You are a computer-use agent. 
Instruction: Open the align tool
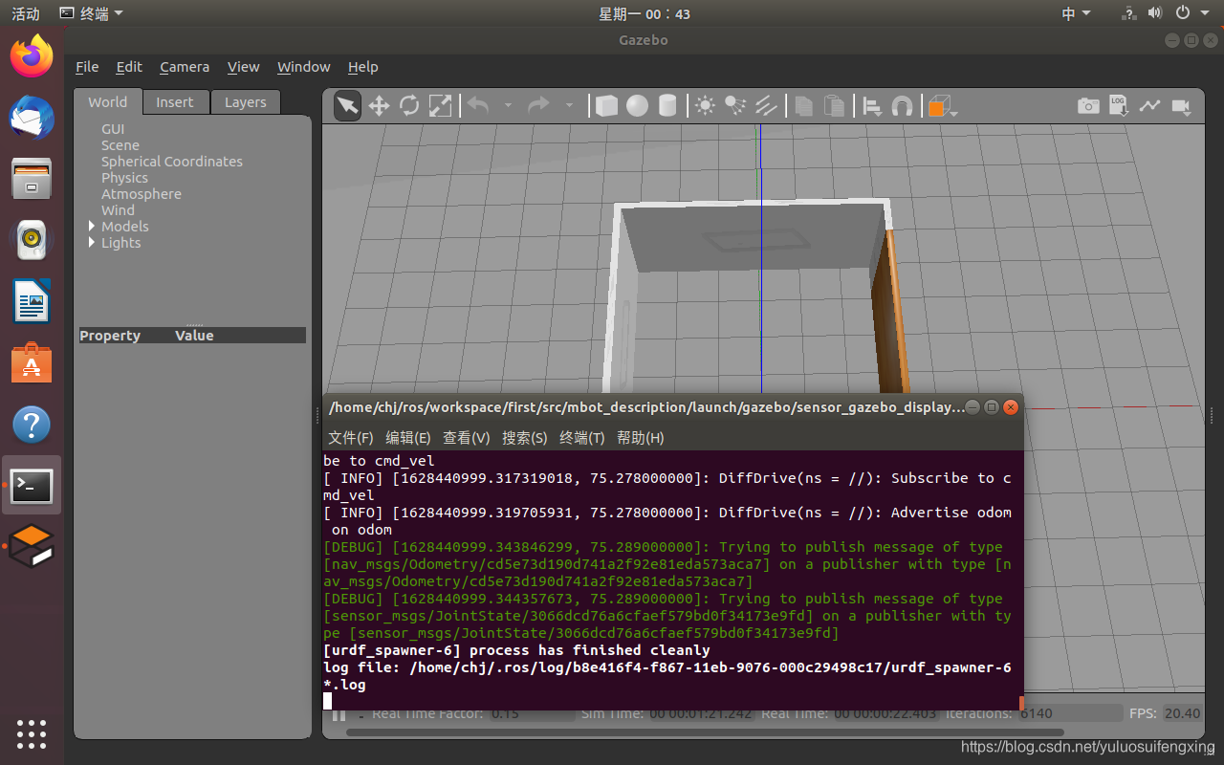click(872, 106)
